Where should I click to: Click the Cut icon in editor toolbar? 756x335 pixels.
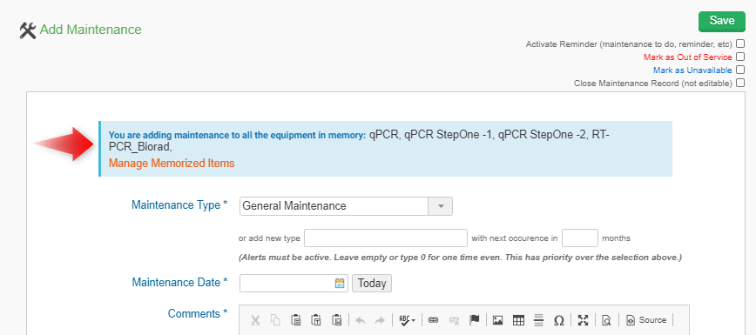(255, 319)
